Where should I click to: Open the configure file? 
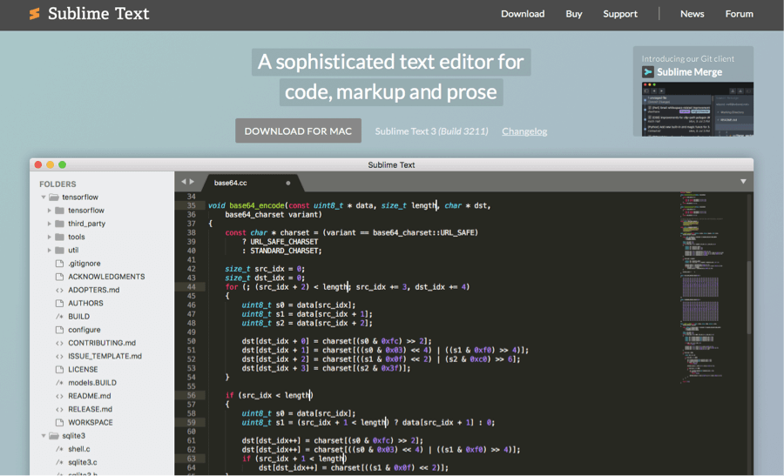click(x=84, y=330)
